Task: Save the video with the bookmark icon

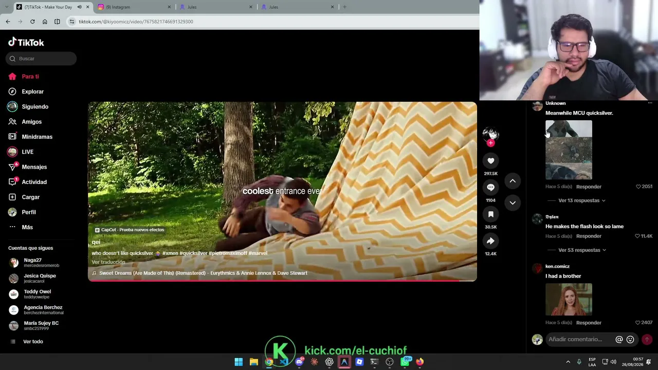Action: coord(490,214)
